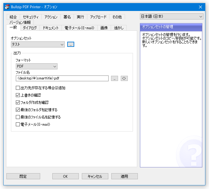Click the Bullzip PDF Printer title bar icon
The image size is (209, 189).
(7, 7)
